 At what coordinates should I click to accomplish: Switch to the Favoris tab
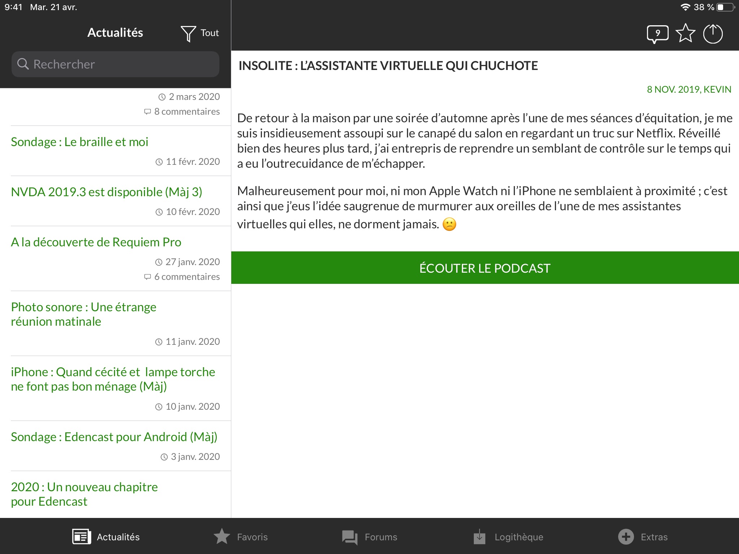click(241, 537)
